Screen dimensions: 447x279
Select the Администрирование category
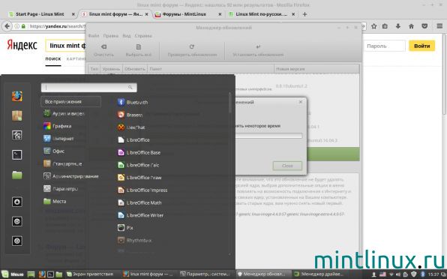point(71,176)
